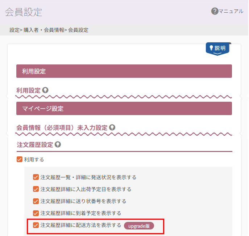Uncheck 注文履歴詳細に配送方法を表示する
249x236 pixels.
pos(36,225)
